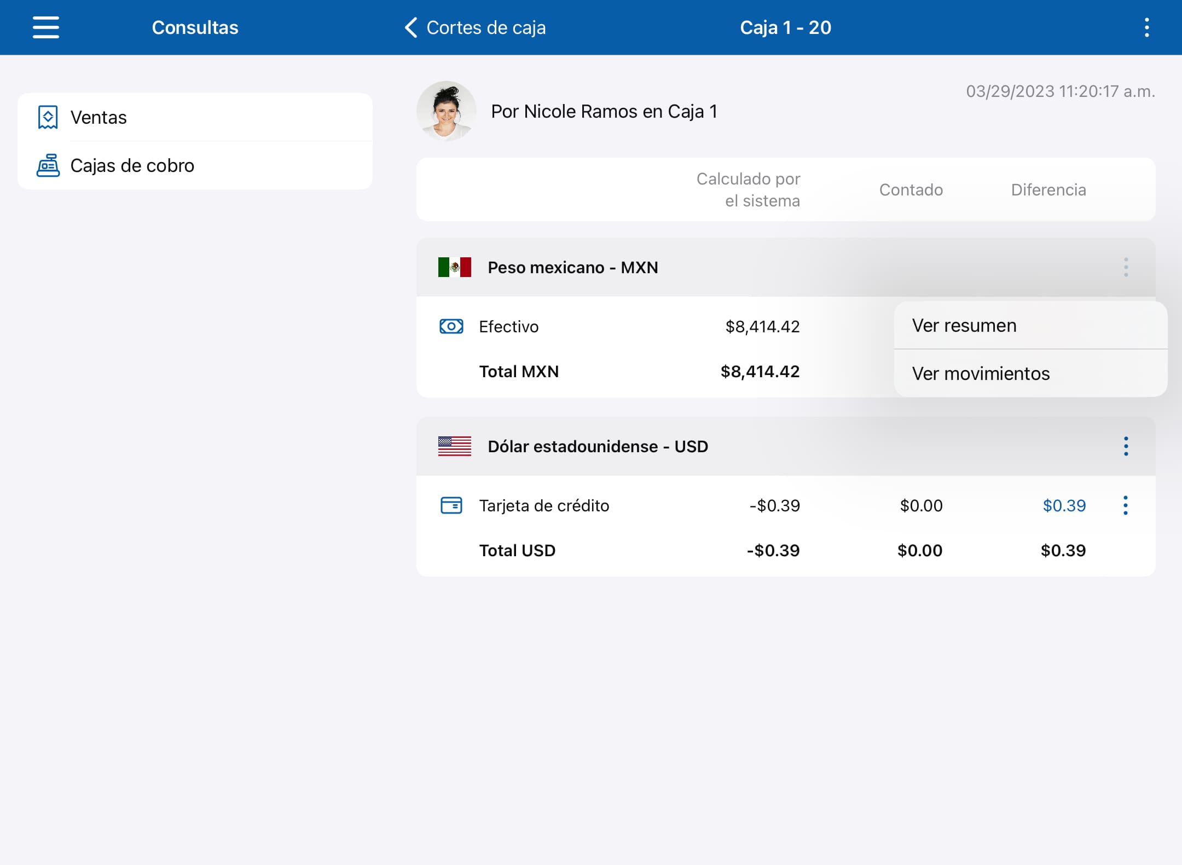Click the Caja 1 - 20 title
Screen dimensions: 1182x865
click(786, 27)
